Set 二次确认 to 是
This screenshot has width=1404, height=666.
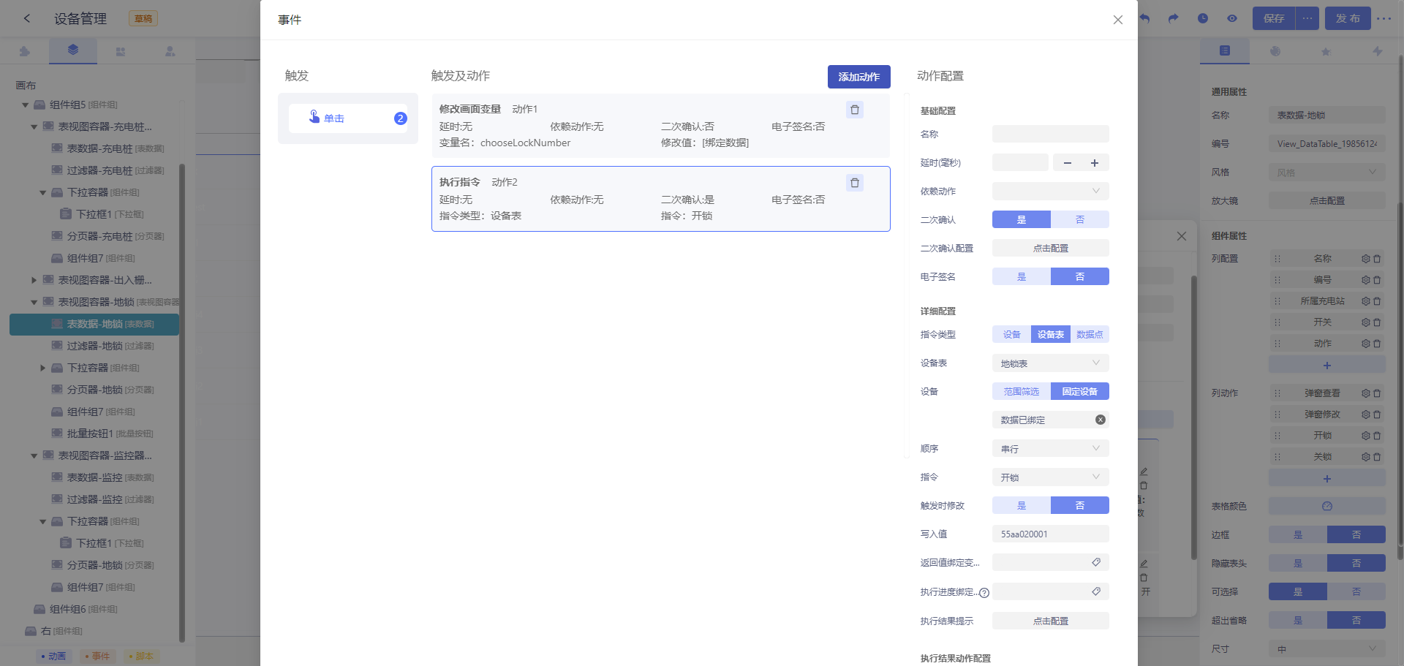(x=1022, y=219)
